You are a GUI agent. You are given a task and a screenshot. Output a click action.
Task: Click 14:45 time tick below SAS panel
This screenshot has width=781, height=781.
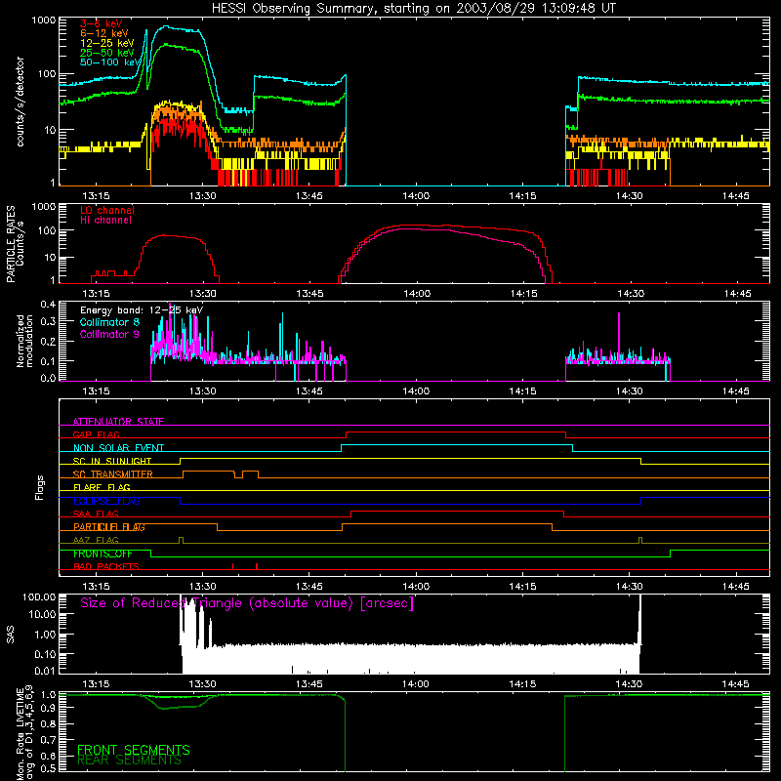coord(735,684)
